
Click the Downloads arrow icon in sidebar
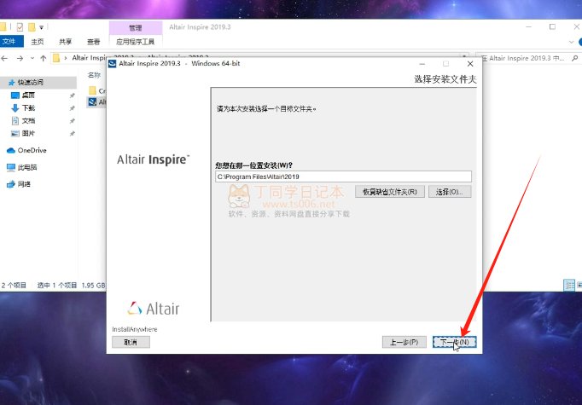point(15,108)
